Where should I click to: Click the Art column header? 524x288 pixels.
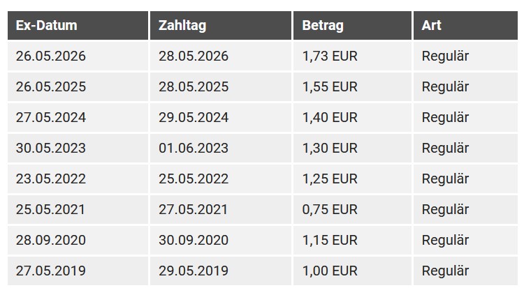pos(465,25)
